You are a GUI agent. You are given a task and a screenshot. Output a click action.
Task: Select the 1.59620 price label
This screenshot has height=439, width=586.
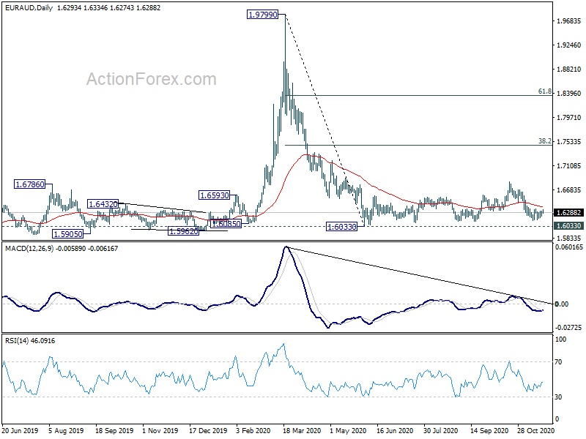click(x=184, y=231)
